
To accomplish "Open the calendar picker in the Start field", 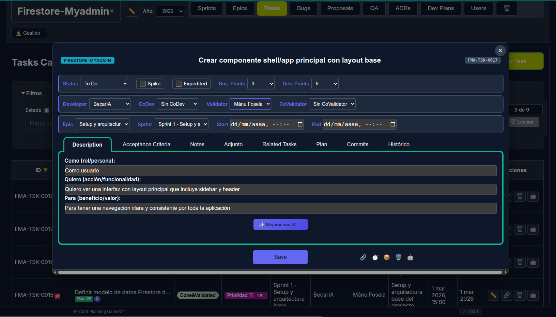I will pos(300,124).
